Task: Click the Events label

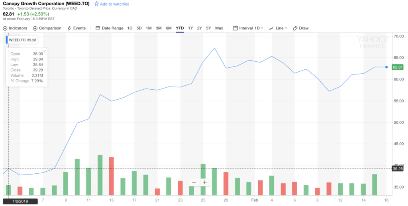Action: (79, 28)
